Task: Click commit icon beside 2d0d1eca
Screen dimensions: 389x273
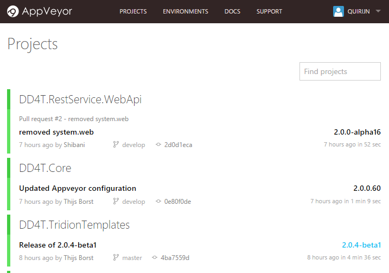Action: tap(158, 144)
